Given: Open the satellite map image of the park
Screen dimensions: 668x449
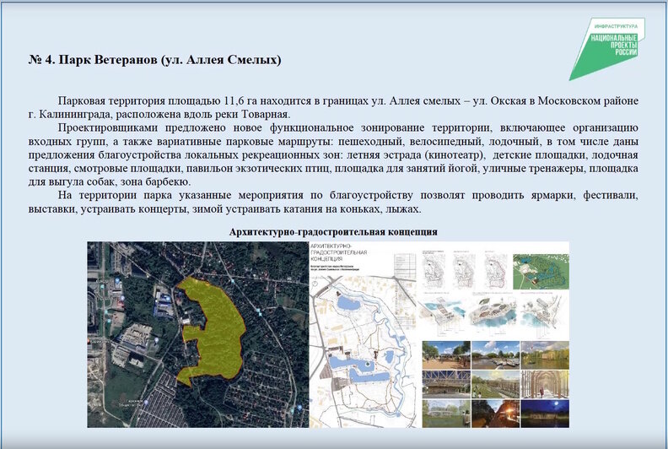Looking at the screenshot, I should pos(197,334).
